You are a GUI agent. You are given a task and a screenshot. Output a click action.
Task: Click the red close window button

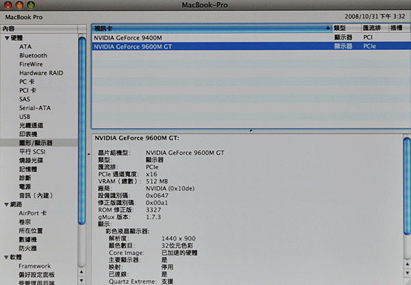click(8, 5)
